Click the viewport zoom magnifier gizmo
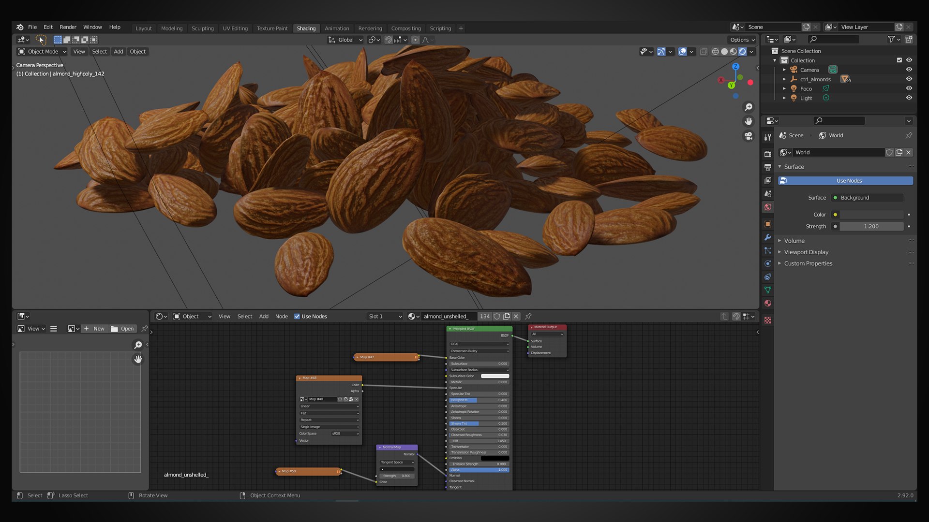 coord(749,107)
